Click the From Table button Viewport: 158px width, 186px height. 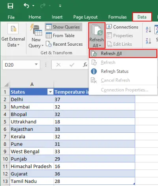pyautogui.click(x=60, y=35)
